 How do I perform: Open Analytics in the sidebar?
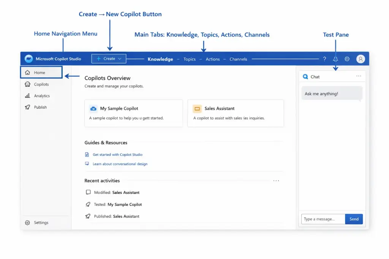pos(41,96)
